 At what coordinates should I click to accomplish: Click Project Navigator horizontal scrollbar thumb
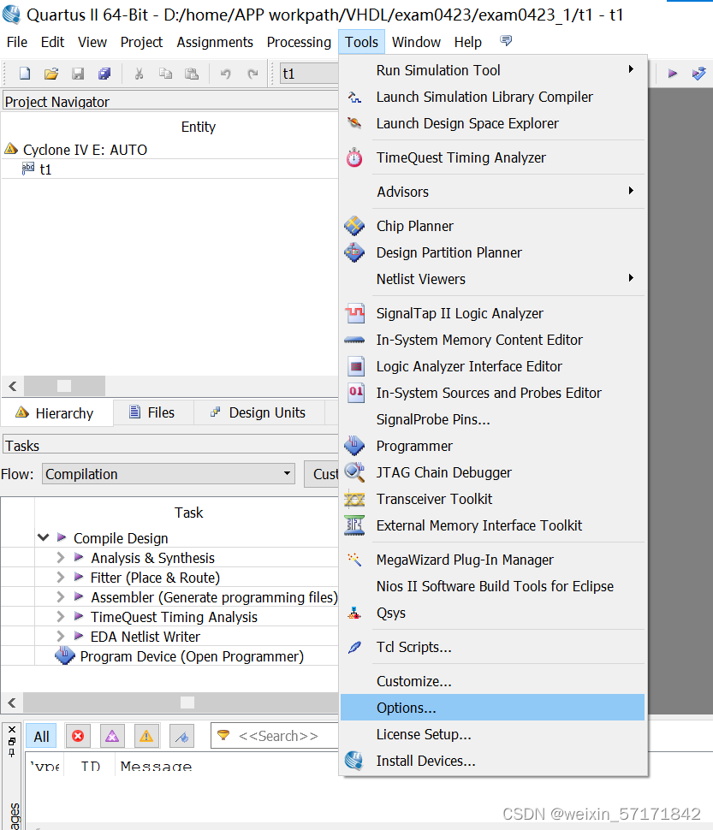click(64, 386)
